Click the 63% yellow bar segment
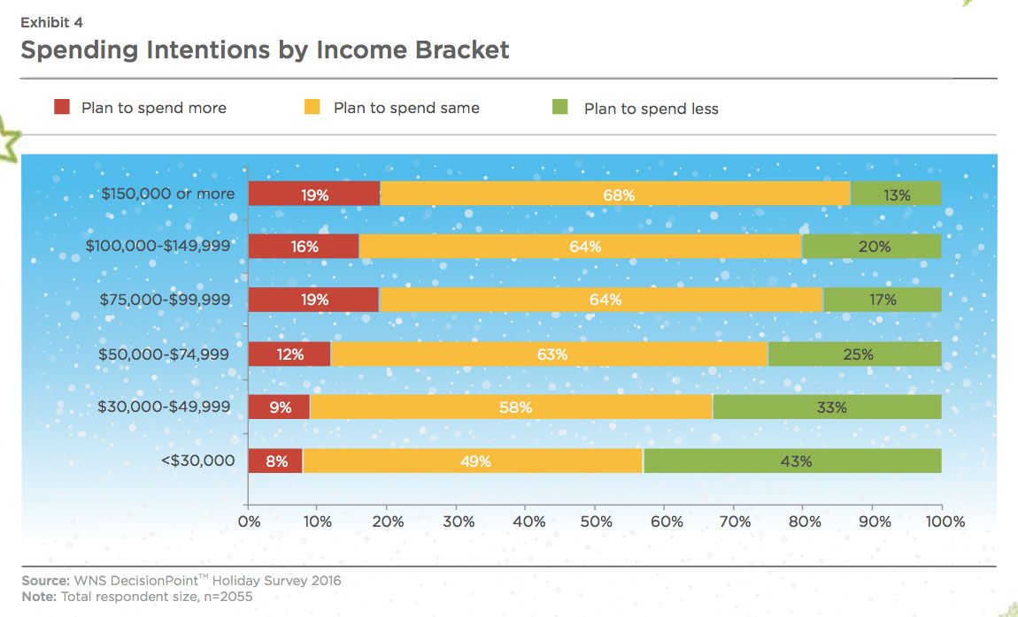The width and height of the screenshot is (1018, 617). pyautogui.click(x=550, y=354)
